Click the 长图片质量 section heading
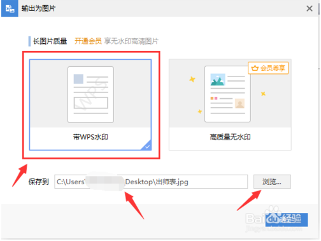Image resolution: width=321 pixels, height=241 pixels. click(x=50, y=41)
